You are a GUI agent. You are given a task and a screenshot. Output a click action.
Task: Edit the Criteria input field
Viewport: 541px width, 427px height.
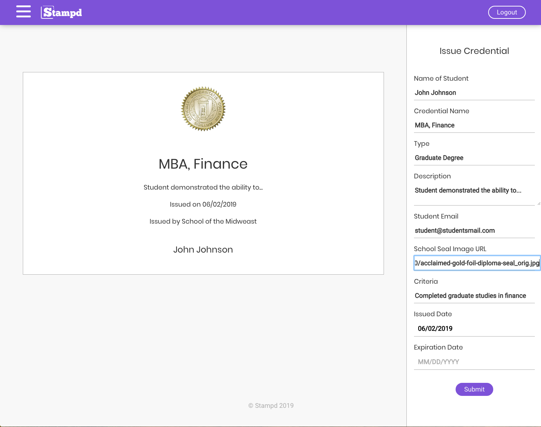pyautogui.click(x=474, y=296)
